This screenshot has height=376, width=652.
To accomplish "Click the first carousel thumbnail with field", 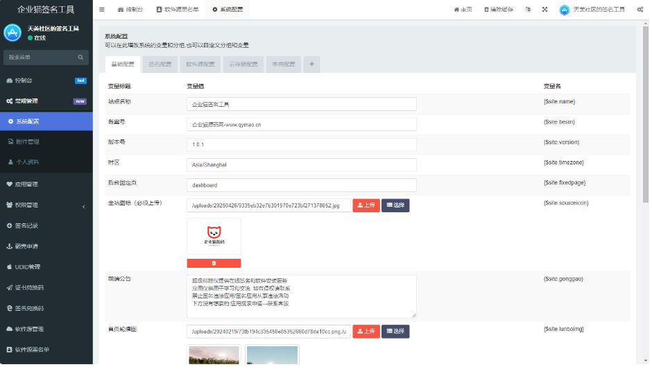I will tap(214, 354).
